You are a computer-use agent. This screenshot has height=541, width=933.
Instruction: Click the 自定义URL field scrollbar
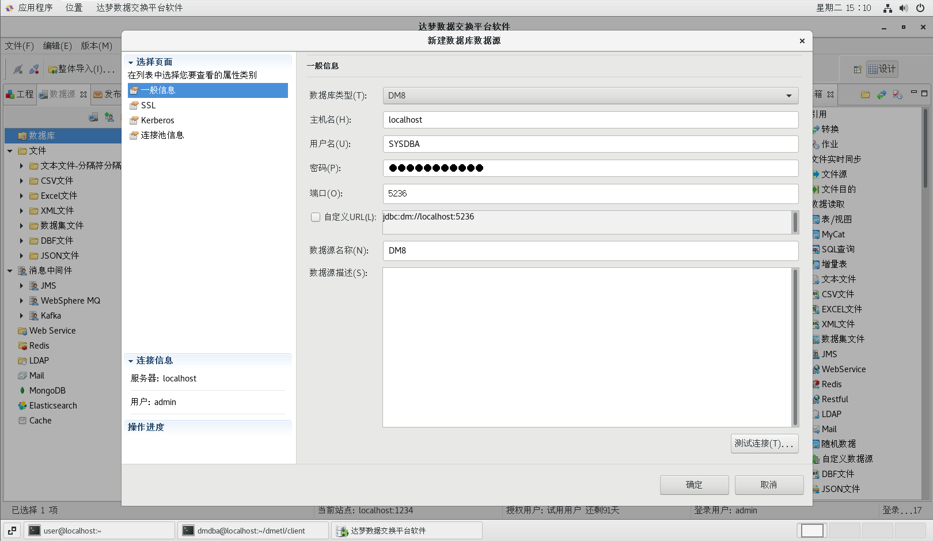[795, 222]
